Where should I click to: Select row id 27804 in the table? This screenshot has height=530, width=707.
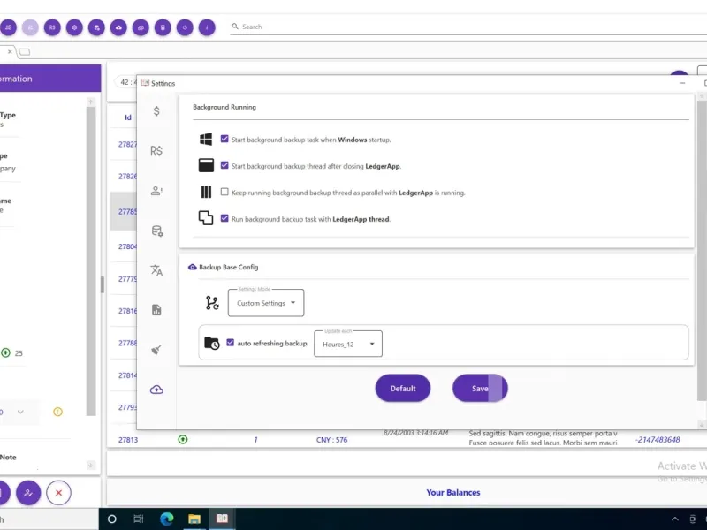click(127, 246)
